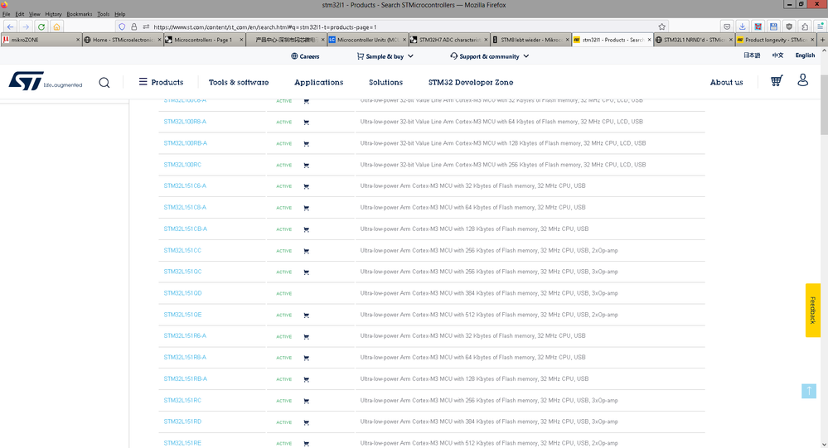The image size is (828, 448).
Task: Open the STM32L151CB-A product link
Action: pos(186,229)
